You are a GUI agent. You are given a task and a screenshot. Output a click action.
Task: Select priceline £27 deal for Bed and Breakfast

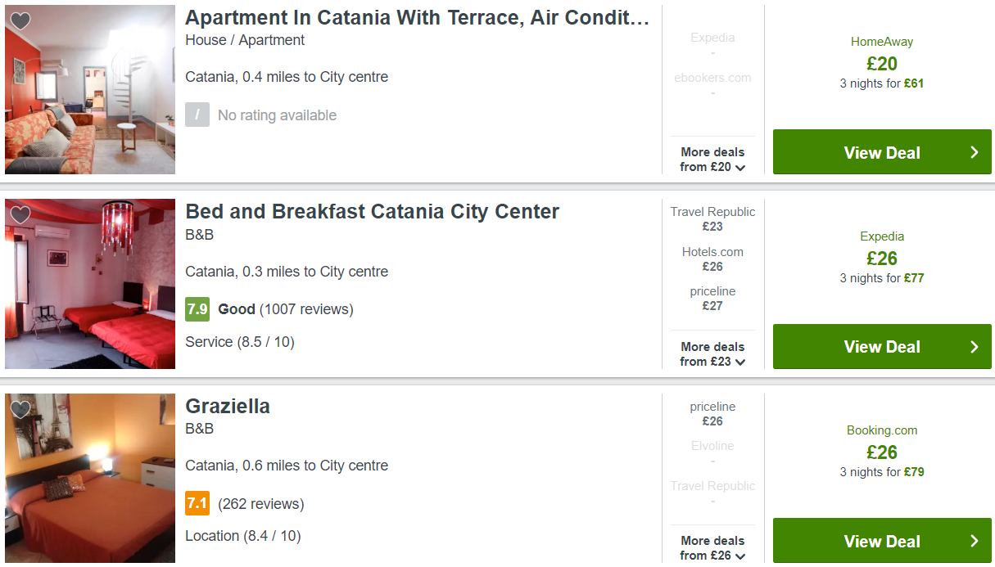click(712, 299)
